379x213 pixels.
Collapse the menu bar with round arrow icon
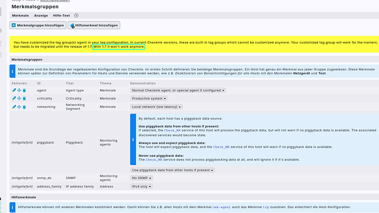click(x=76, y=15)
